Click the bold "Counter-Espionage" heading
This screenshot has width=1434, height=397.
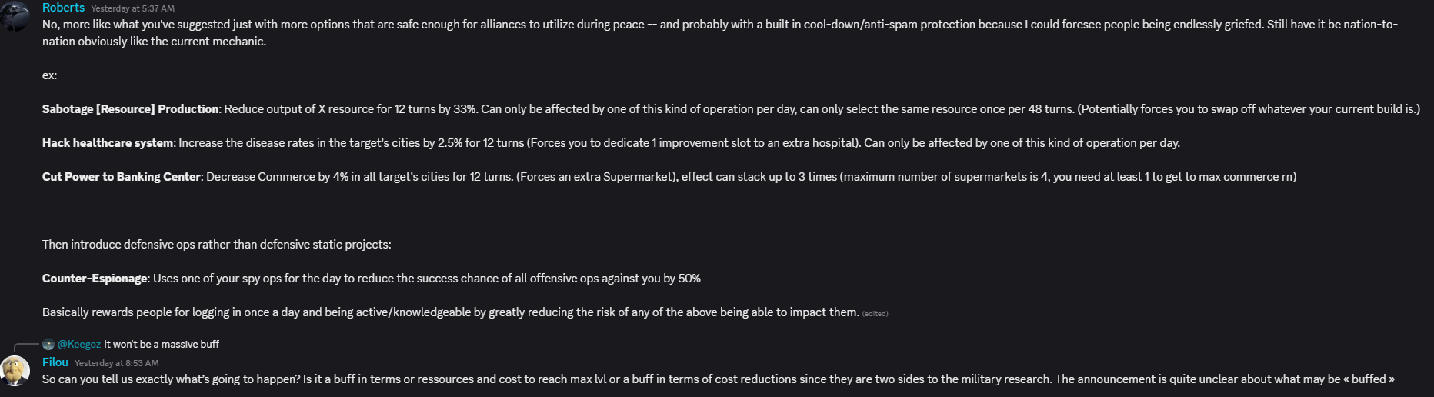pyautogui.click(x=95, y=279)
